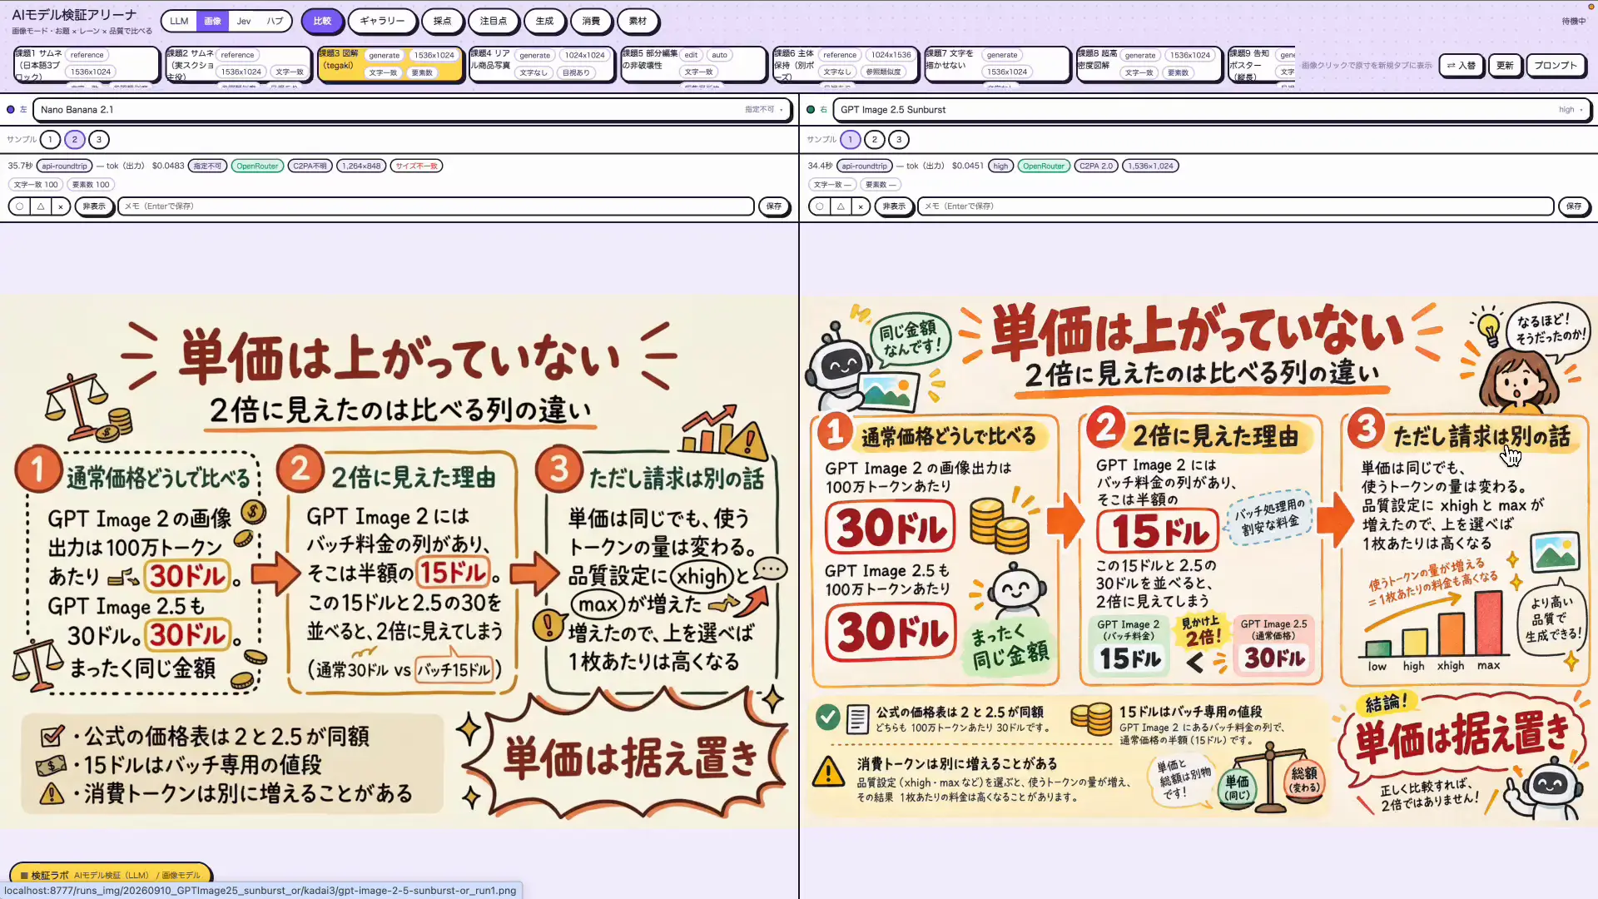Hide right image with 非表示 button
1598x899 pixels.
point(894,206)
